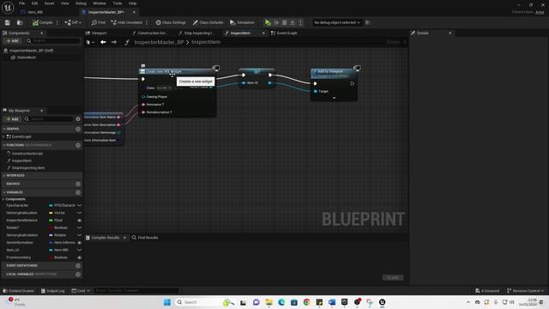
Task: Open the Edit menu
Action: (34, 3)
